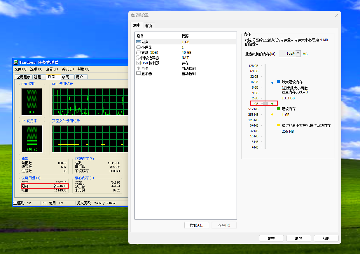
Task: Click the 峰值 value 1114900
Action: point(60,190)
